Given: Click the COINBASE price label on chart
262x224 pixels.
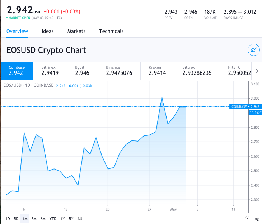Looking at the screenshot, I should coord(239,107).
